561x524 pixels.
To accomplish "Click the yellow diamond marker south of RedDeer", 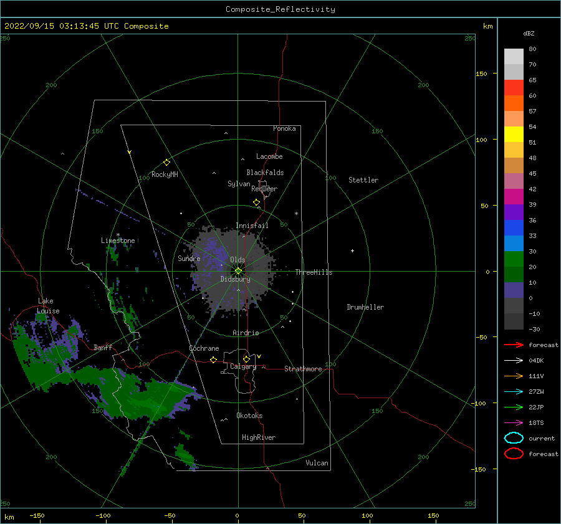I will (x=256, y=202).
